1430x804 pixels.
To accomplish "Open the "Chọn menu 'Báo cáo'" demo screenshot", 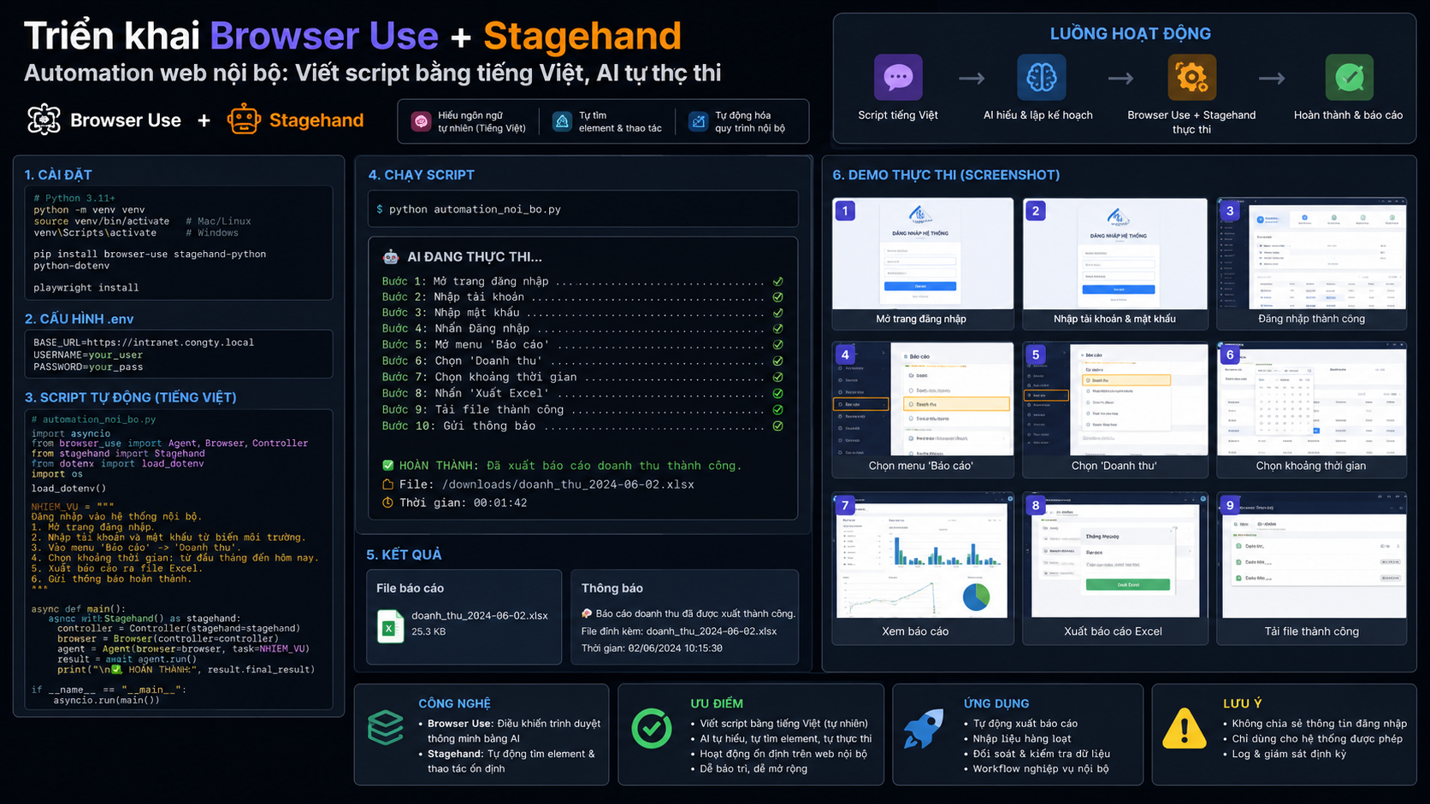I will [923, 399].
